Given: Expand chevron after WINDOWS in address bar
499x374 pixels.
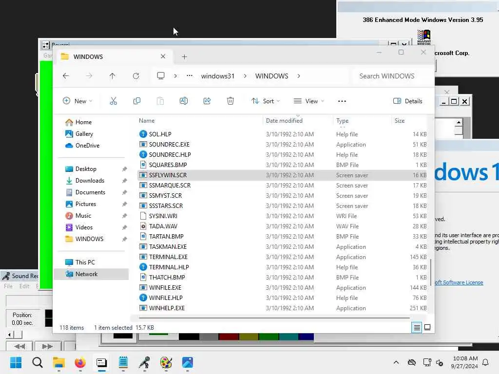Looking at the screenshot, I should click(299, 76).
